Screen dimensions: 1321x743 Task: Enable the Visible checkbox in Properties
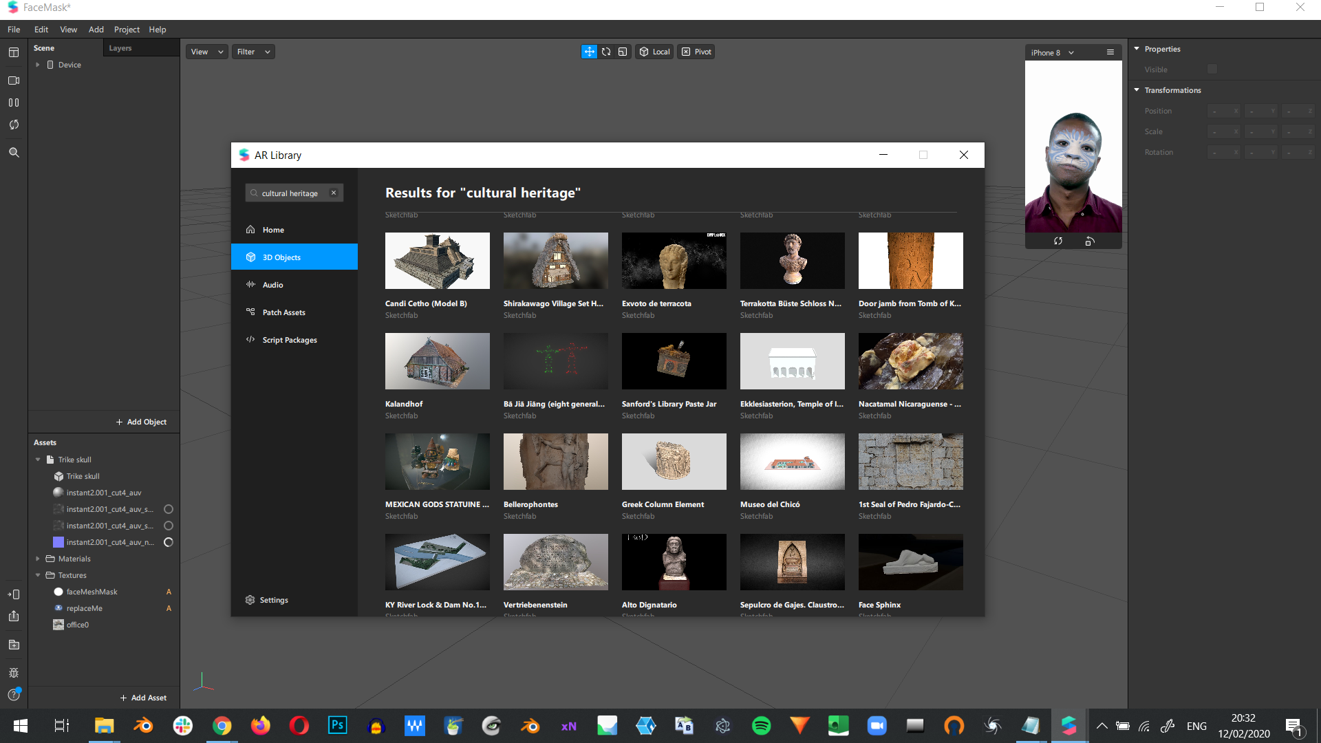tap(1212, 69)
